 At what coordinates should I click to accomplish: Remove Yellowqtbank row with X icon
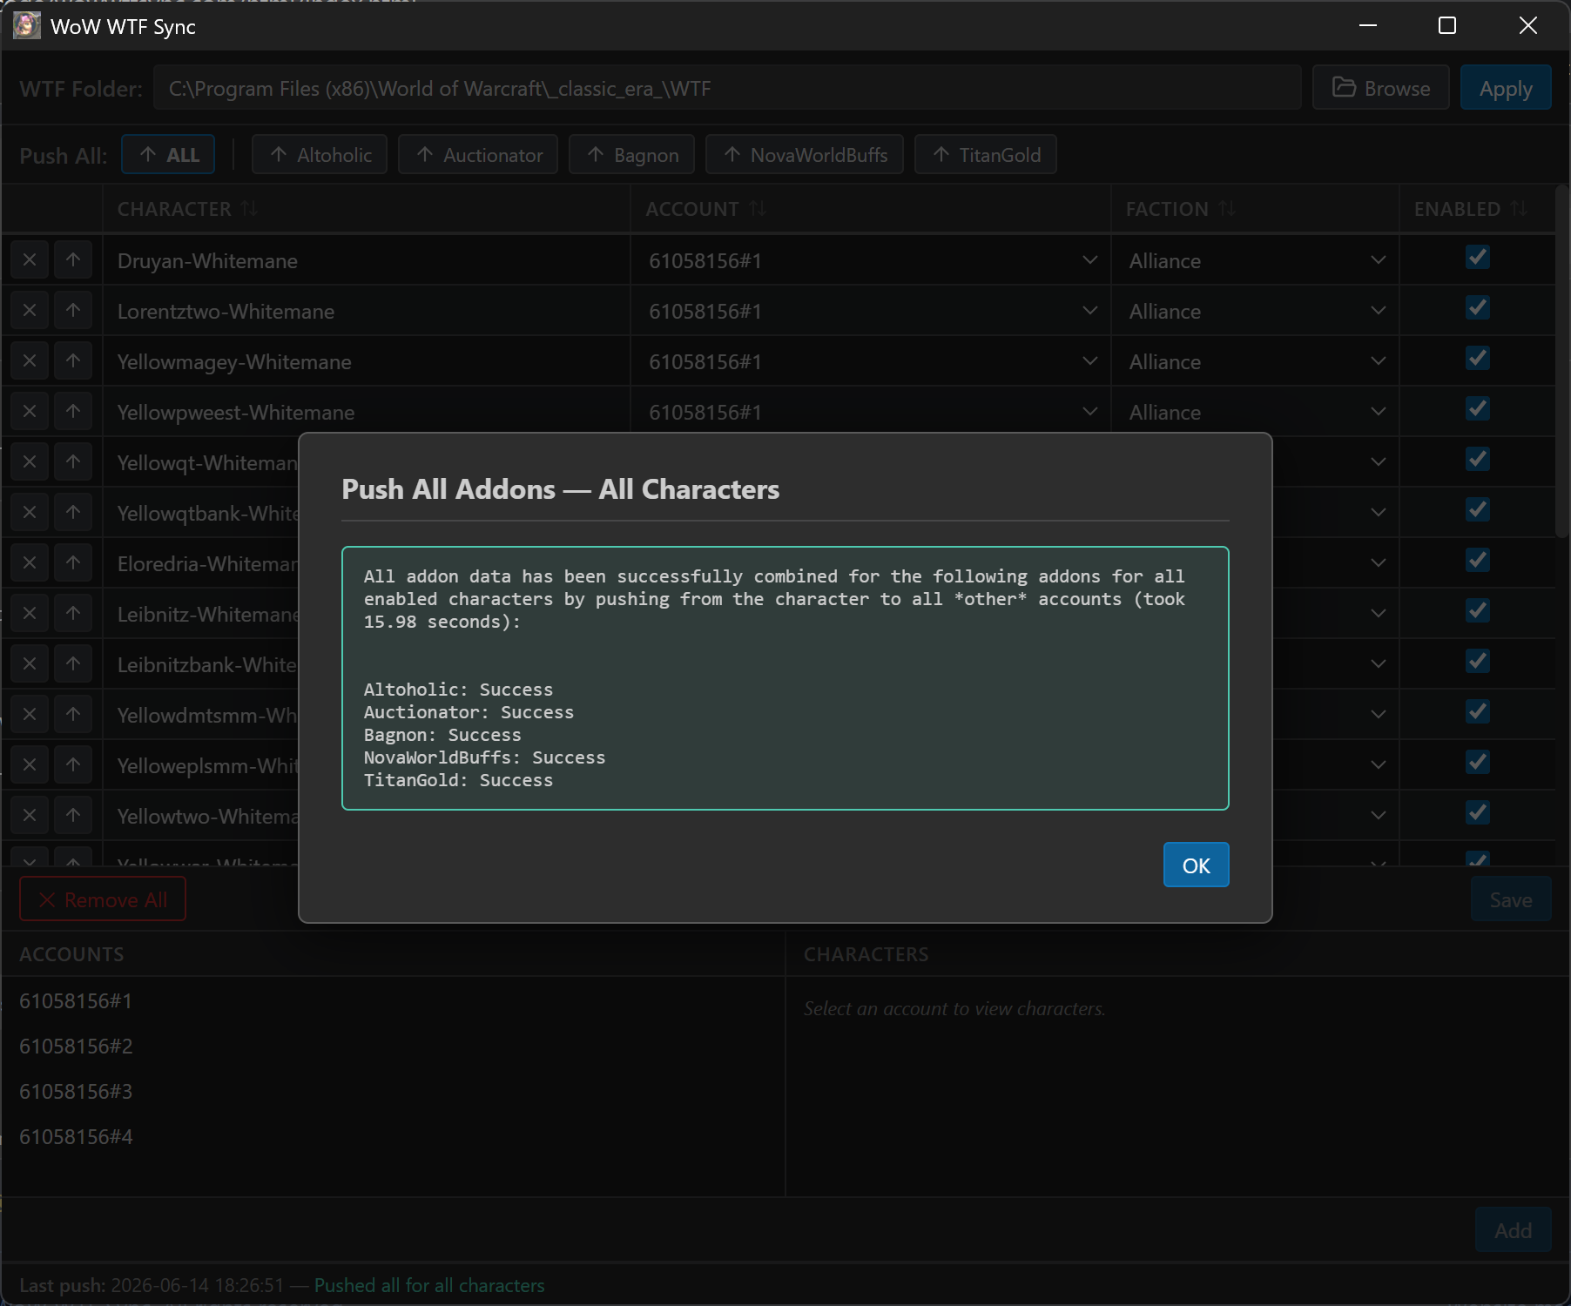30,512
